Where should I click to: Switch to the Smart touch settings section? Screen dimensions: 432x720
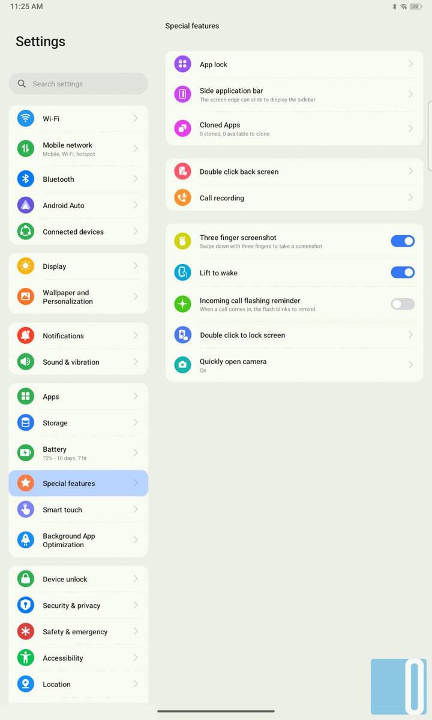pos(79,509)
